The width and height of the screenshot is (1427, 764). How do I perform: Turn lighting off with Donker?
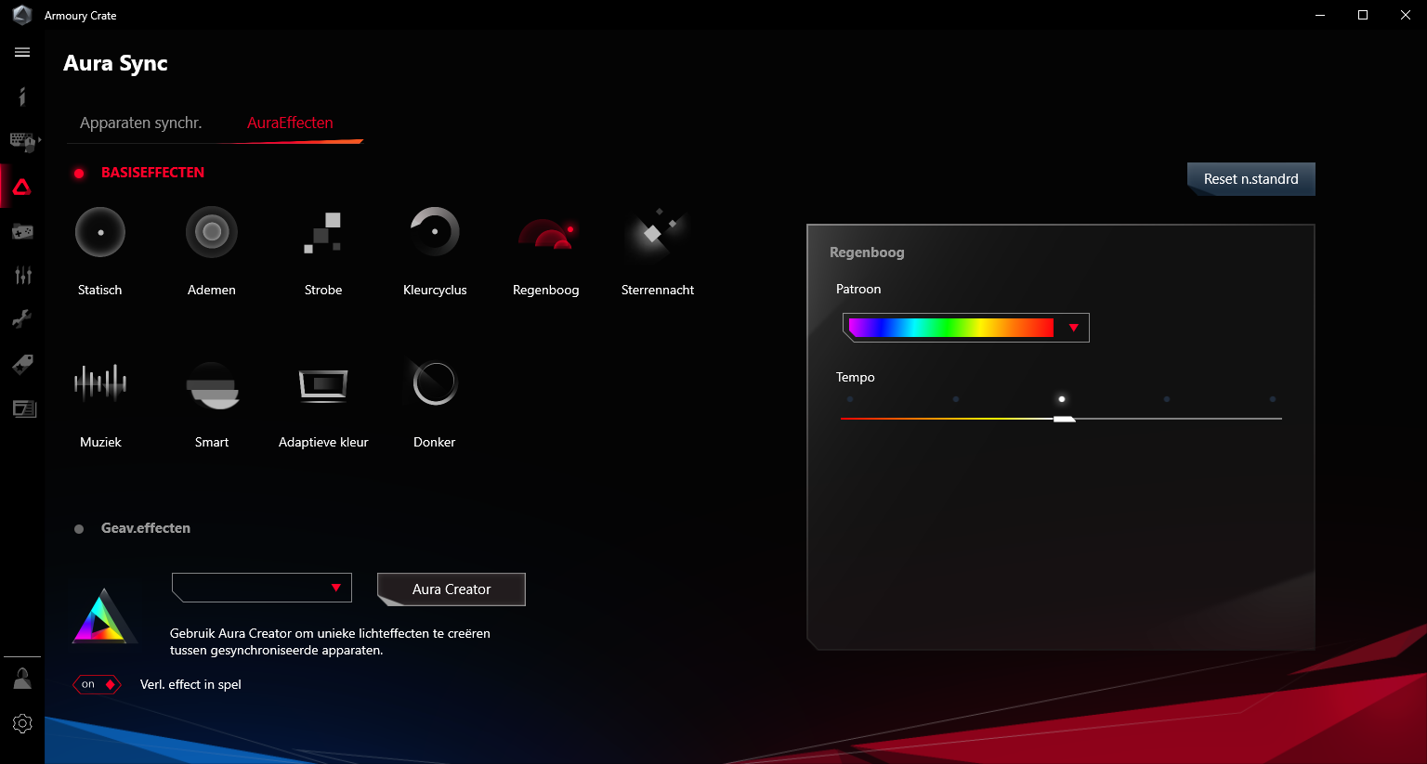pos(435,383)
